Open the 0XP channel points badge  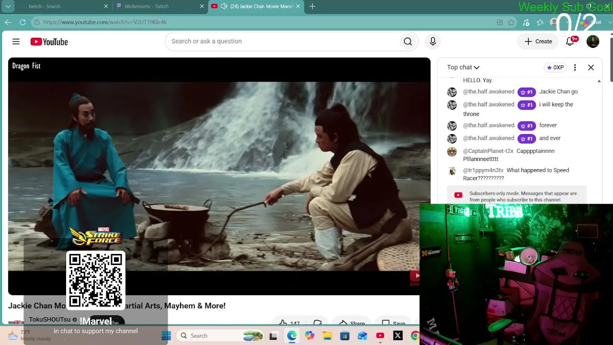tap(555, 68)
